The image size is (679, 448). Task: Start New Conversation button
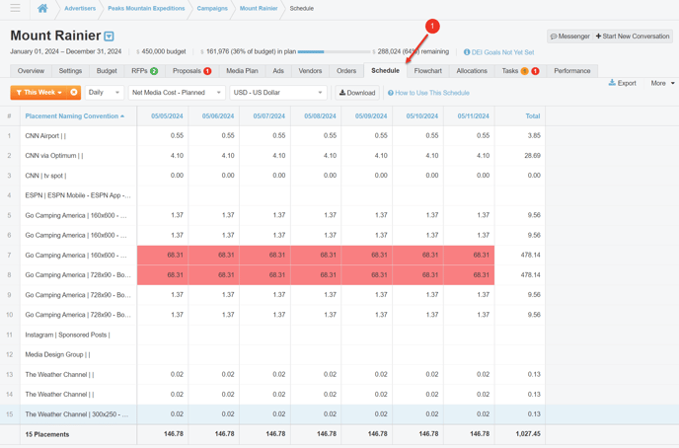[633, 37]
